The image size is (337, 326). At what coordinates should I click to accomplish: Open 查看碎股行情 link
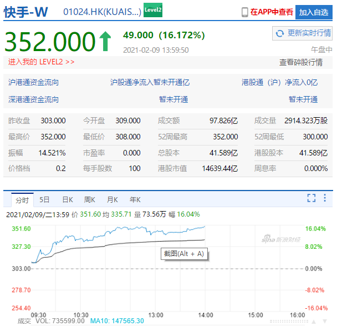pos(300,62)
